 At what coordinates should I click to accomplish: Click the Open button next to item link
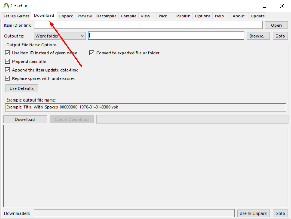click(276, 25)
